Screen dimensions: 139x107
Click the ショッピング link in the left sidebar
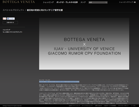(x=7, y=30)
